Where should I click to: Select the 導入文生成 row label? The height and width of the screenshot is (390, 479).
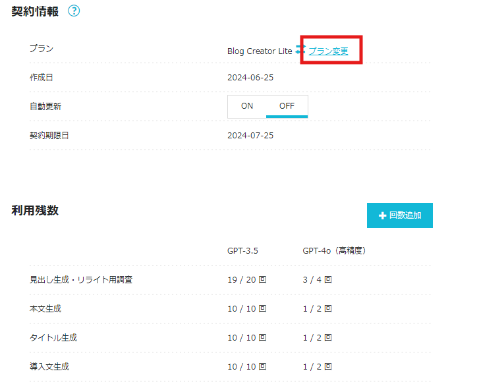[x=49, y=367]
